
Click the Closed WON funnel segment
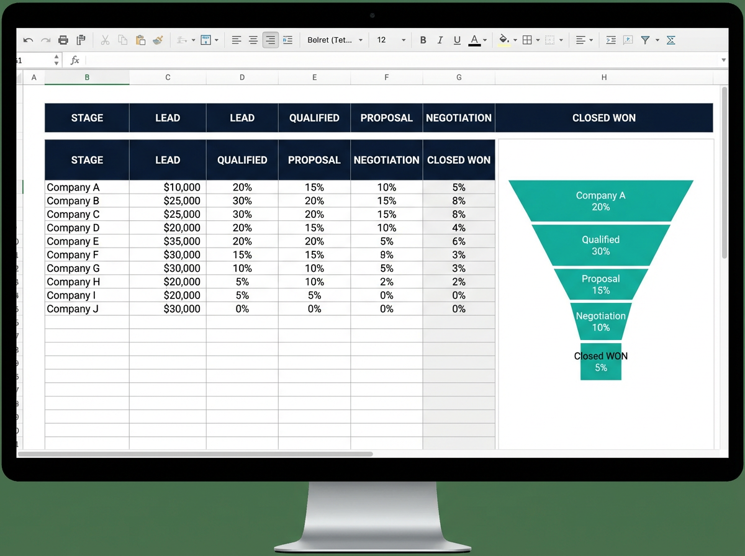[600, 362]
